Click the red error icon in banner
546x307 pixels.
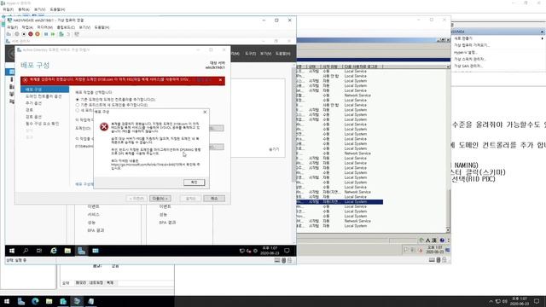click(x=25, y=80)
